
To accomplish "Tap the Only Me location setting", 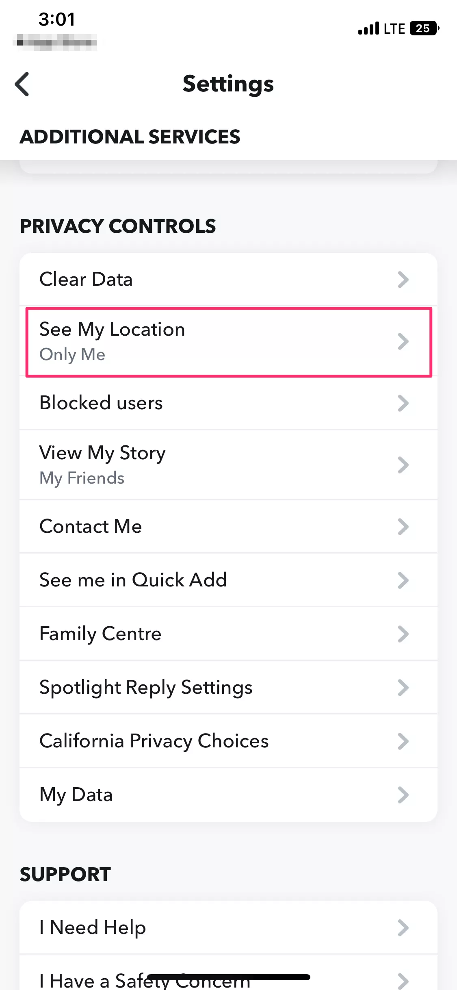I will coord(72,355).
